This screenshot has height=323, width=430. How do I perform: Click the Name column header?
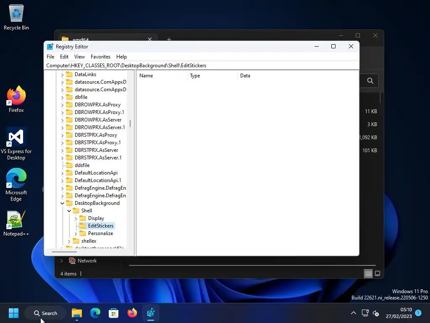click(162, 76)
